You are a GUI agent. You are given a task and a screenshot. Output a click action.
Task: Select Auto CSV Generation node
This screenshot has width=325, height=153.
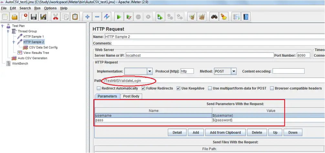point(33,58)
